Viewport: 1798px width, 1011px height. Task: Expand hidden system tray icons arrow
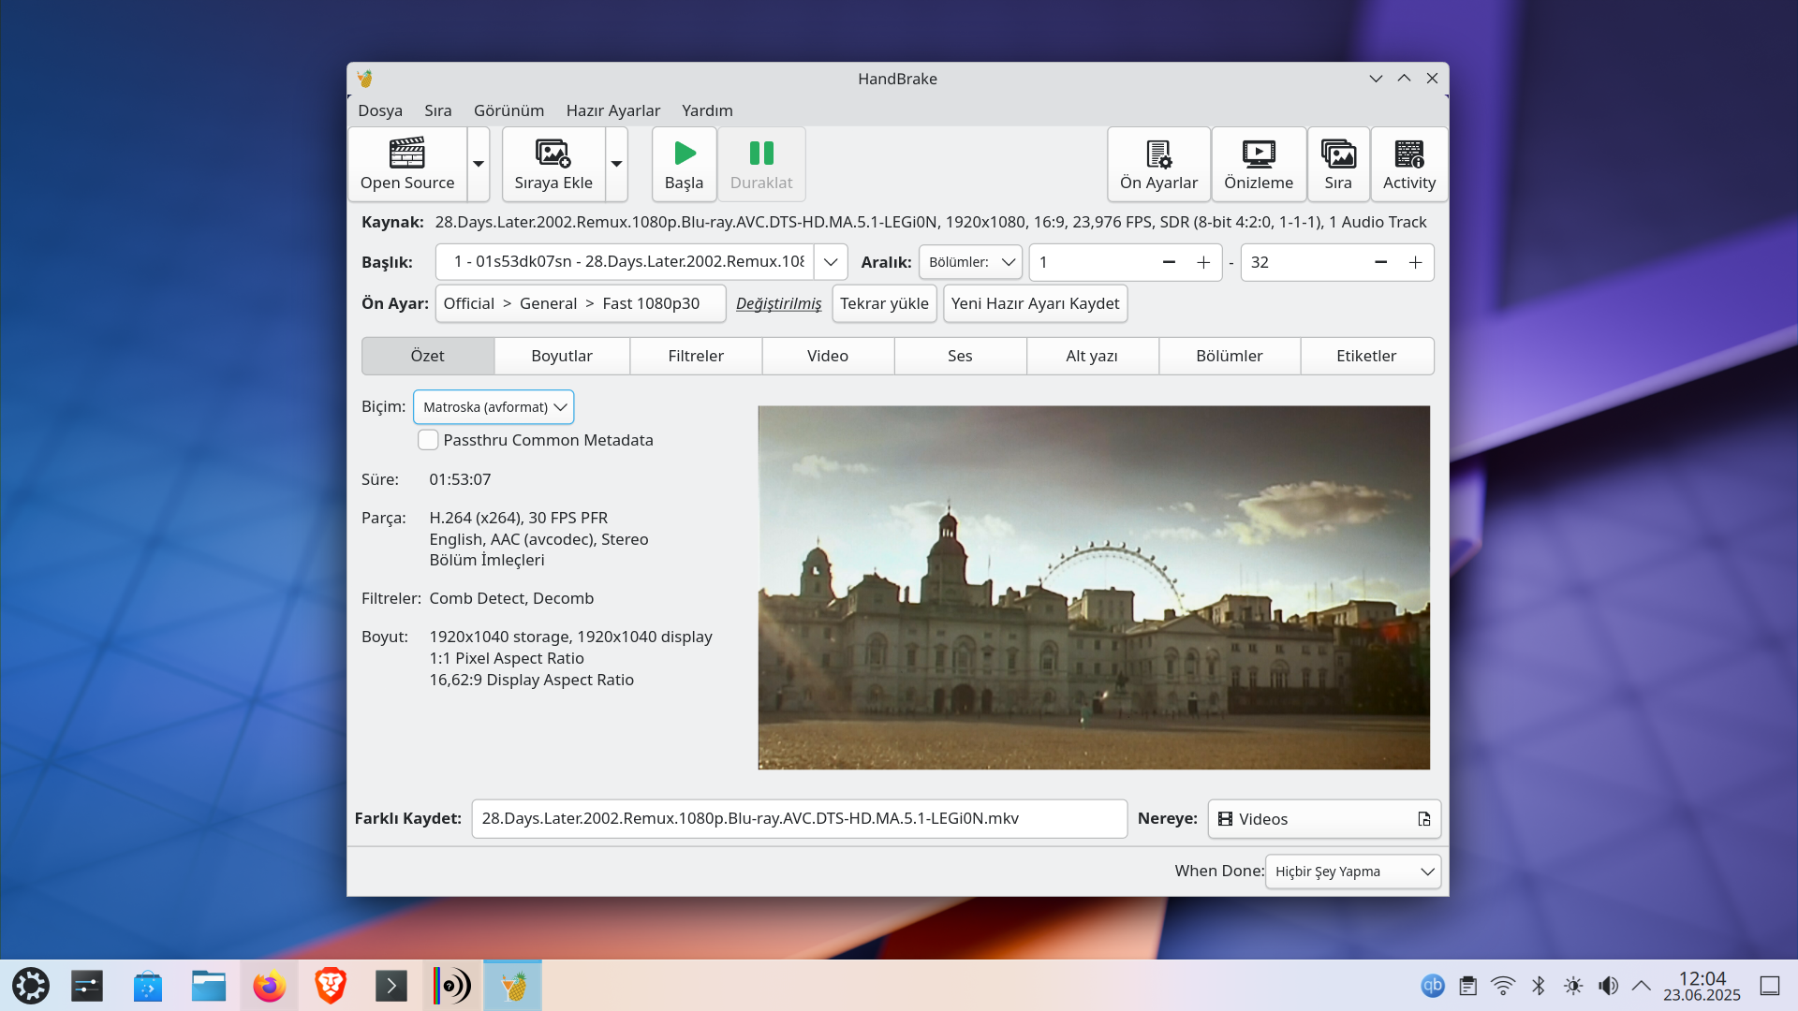pyautogui.click(x=1642, y=986)
